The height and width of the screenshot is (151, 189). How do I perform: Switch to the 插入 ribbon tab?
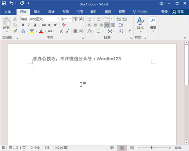click(x=37, y=12)
